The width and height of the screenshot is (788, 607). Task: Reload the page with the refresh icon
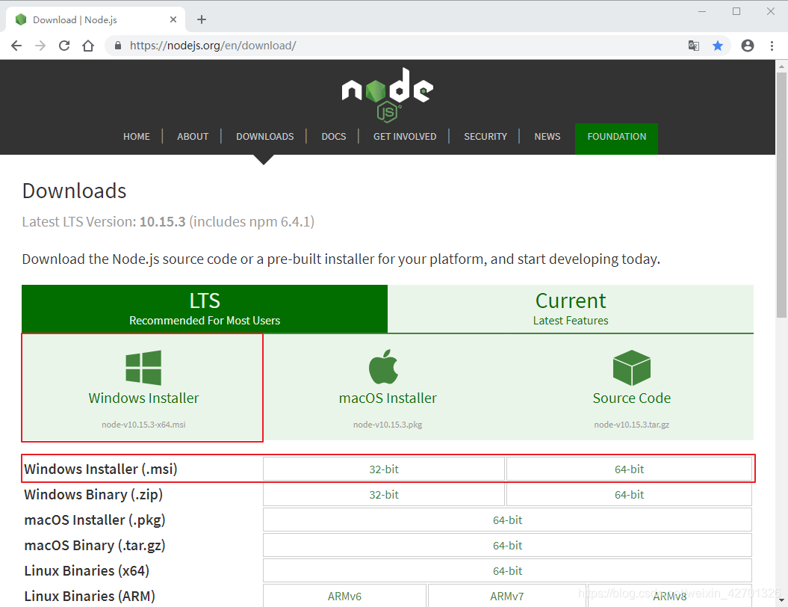pos(64,46)
